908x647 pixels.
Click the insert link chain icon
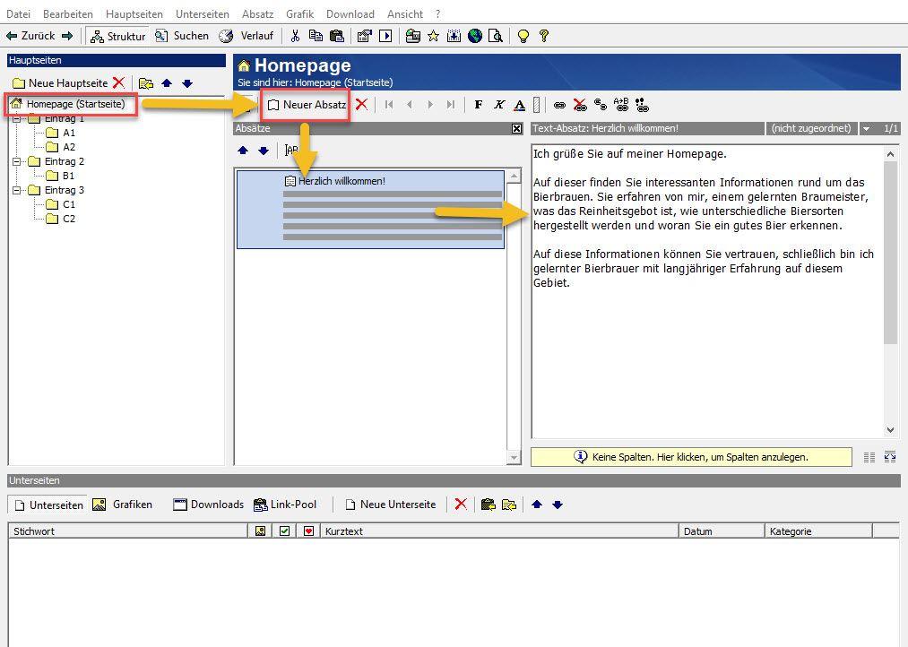pos(559,105)
